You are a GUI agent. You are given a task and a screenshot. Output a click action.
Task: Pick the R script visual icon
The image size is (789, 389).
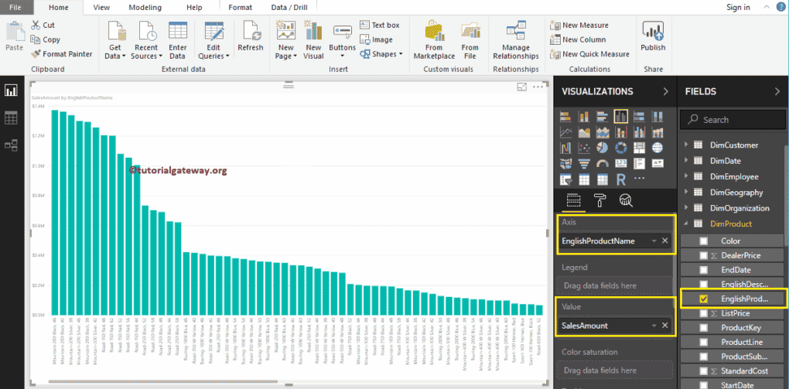point(620,179)
